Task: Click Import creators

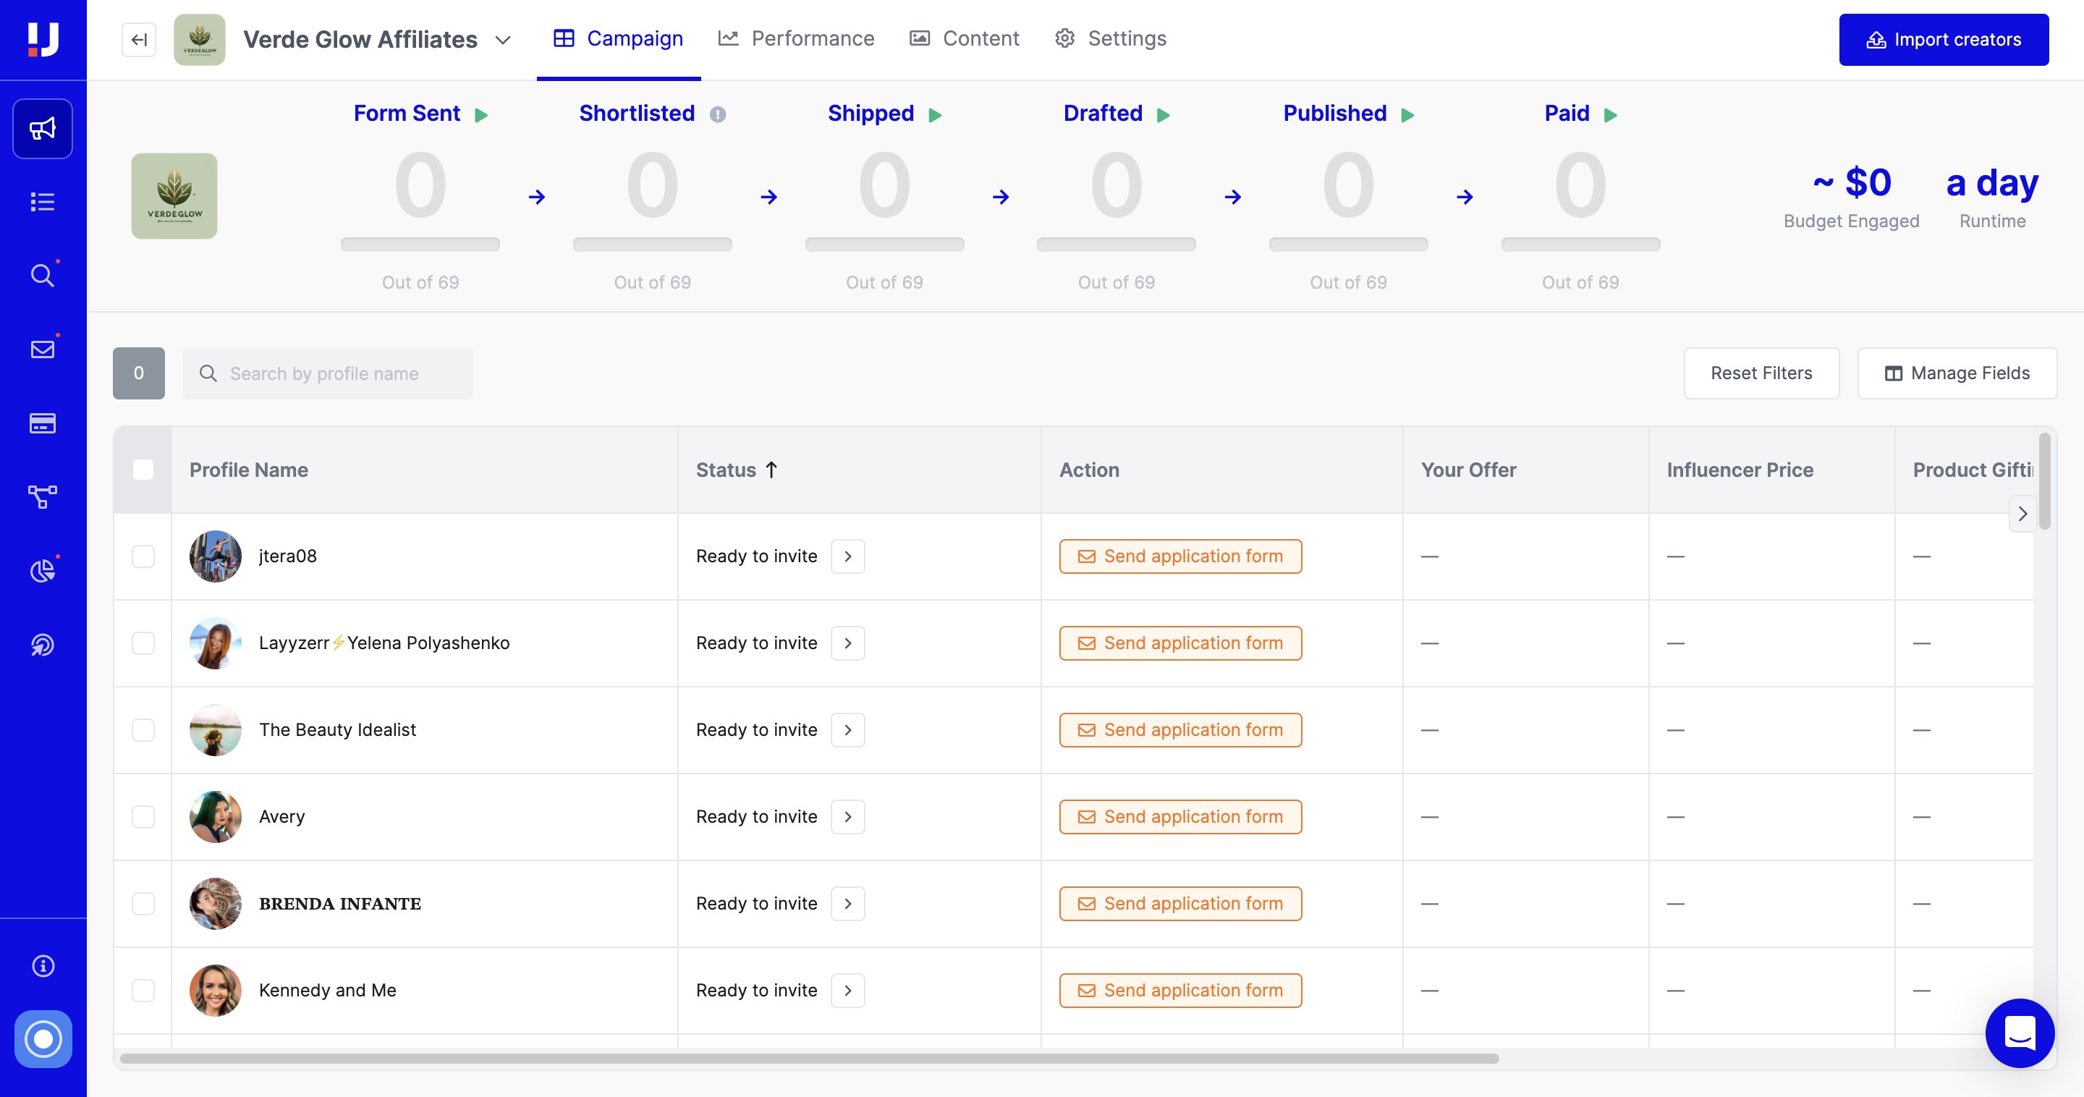Action: click(1944, 40)
